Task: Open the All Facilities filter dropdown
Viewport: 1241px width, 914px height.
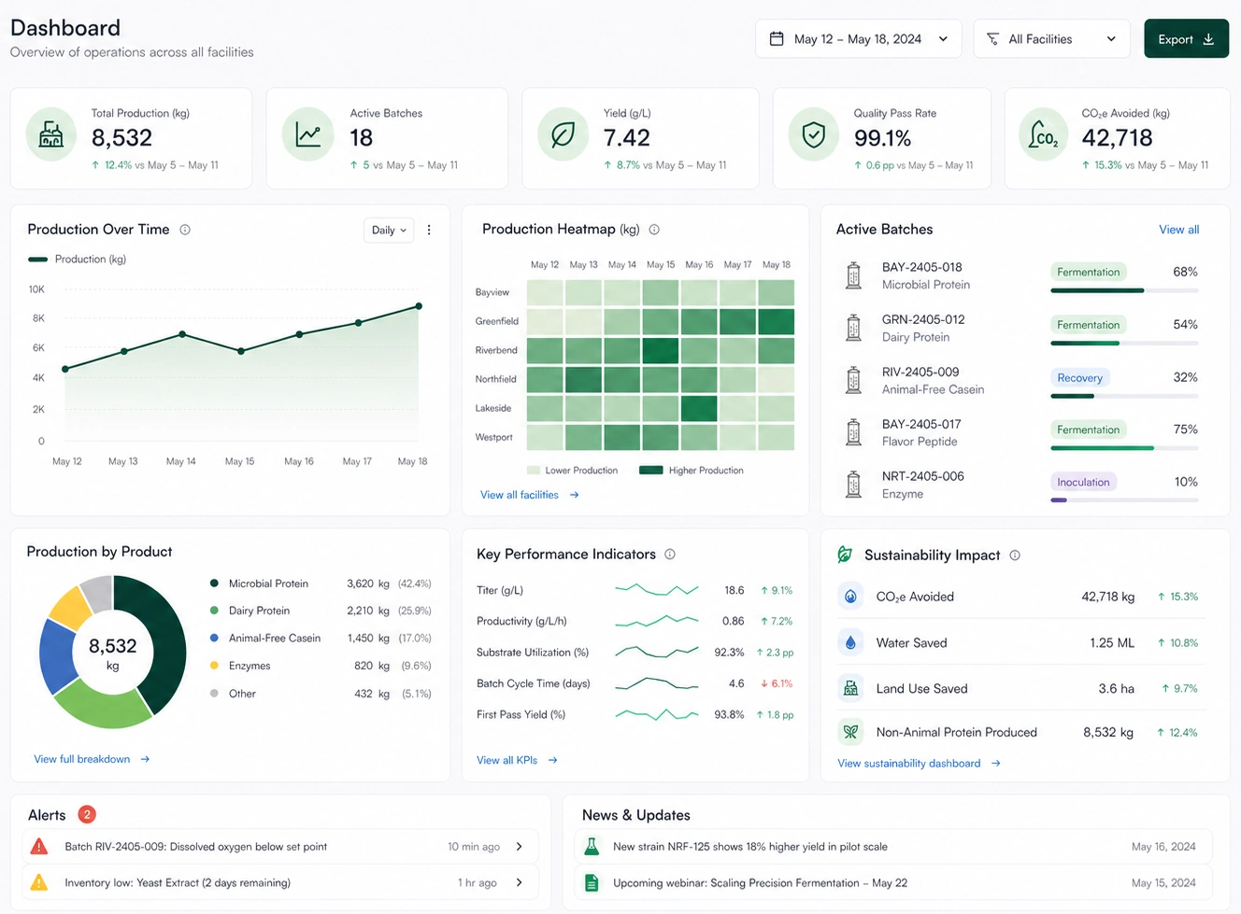Action: tap(1051, 39)
